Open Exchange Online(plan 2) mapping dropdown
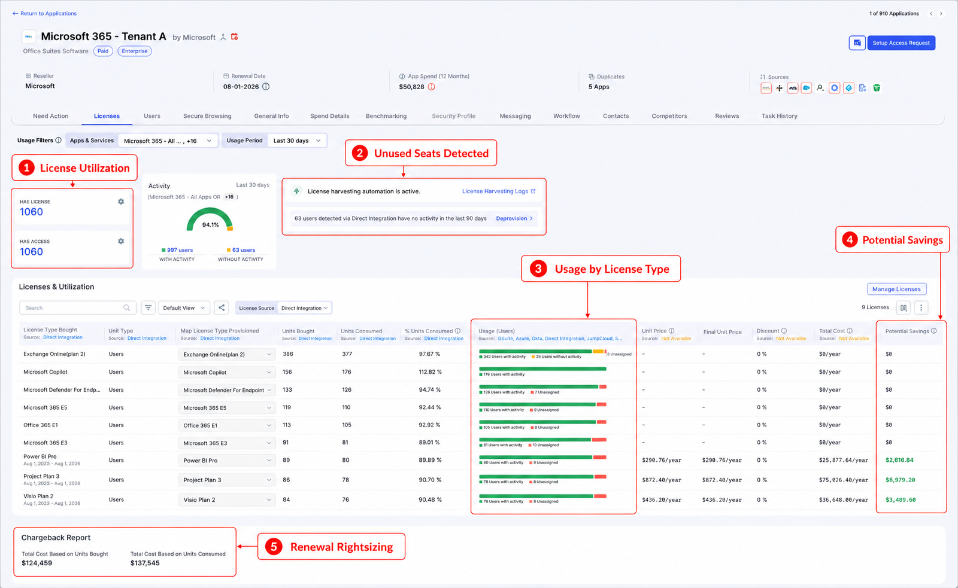This screenshot has width=958, height=588. point(227,355)
